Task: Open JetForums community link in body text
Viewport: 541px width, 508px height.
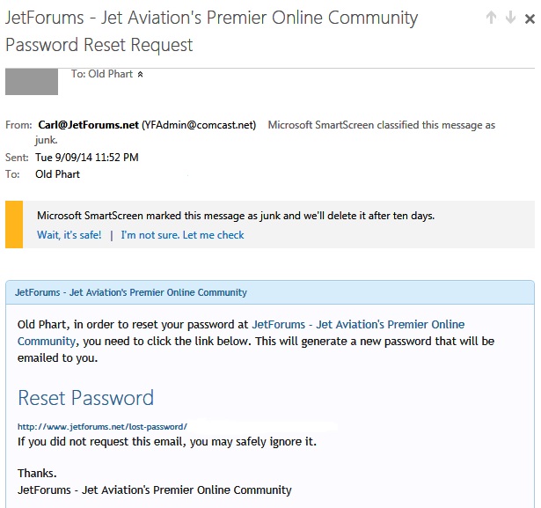Action: [241, 333]
